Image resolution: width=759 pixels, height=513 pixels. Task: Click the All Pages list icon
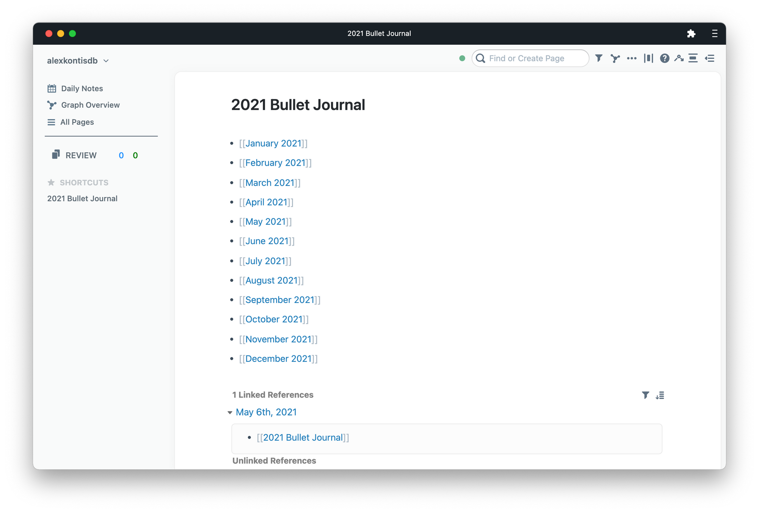tap(51, 122)
